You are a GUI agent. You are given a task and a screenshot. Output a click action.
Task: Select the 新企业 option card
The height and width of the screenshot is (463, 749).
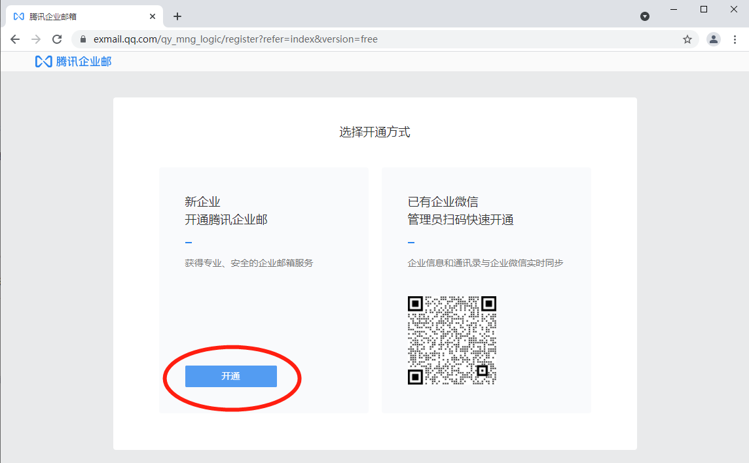coord(263,290)
